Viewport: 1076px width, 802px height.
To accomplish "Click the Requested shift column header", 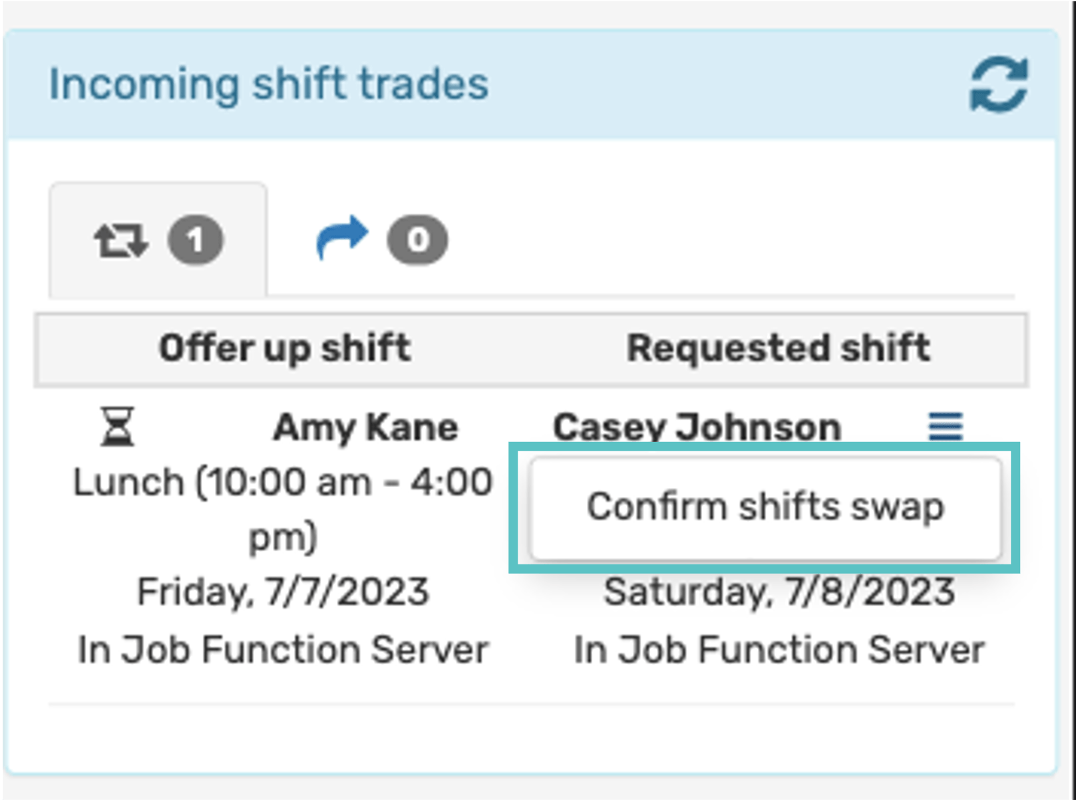I will [779, 347].
